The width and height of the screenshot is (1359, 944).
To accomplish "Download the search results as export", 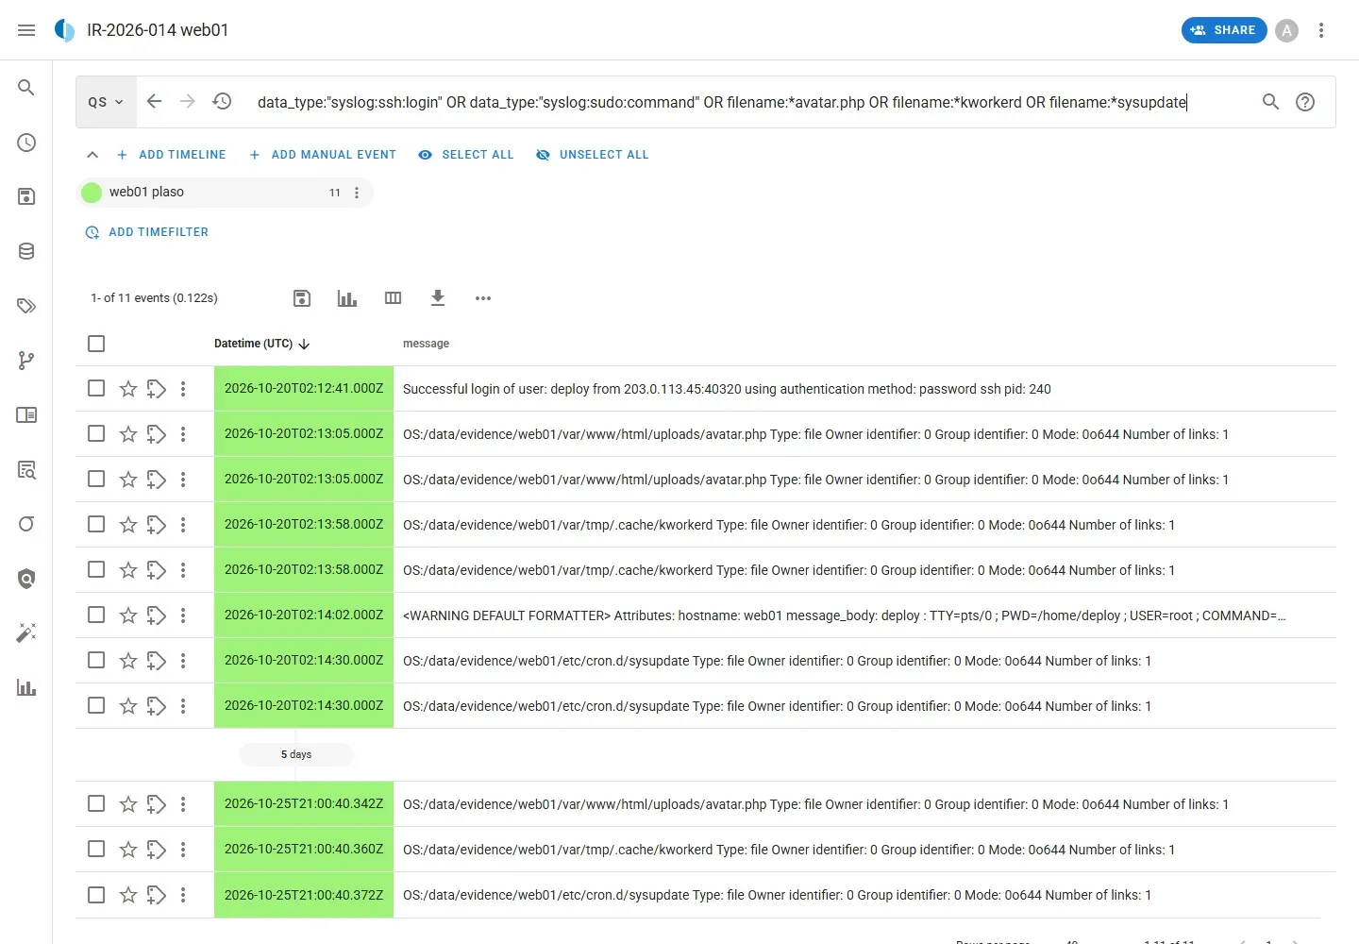I will tap(438, 298).
